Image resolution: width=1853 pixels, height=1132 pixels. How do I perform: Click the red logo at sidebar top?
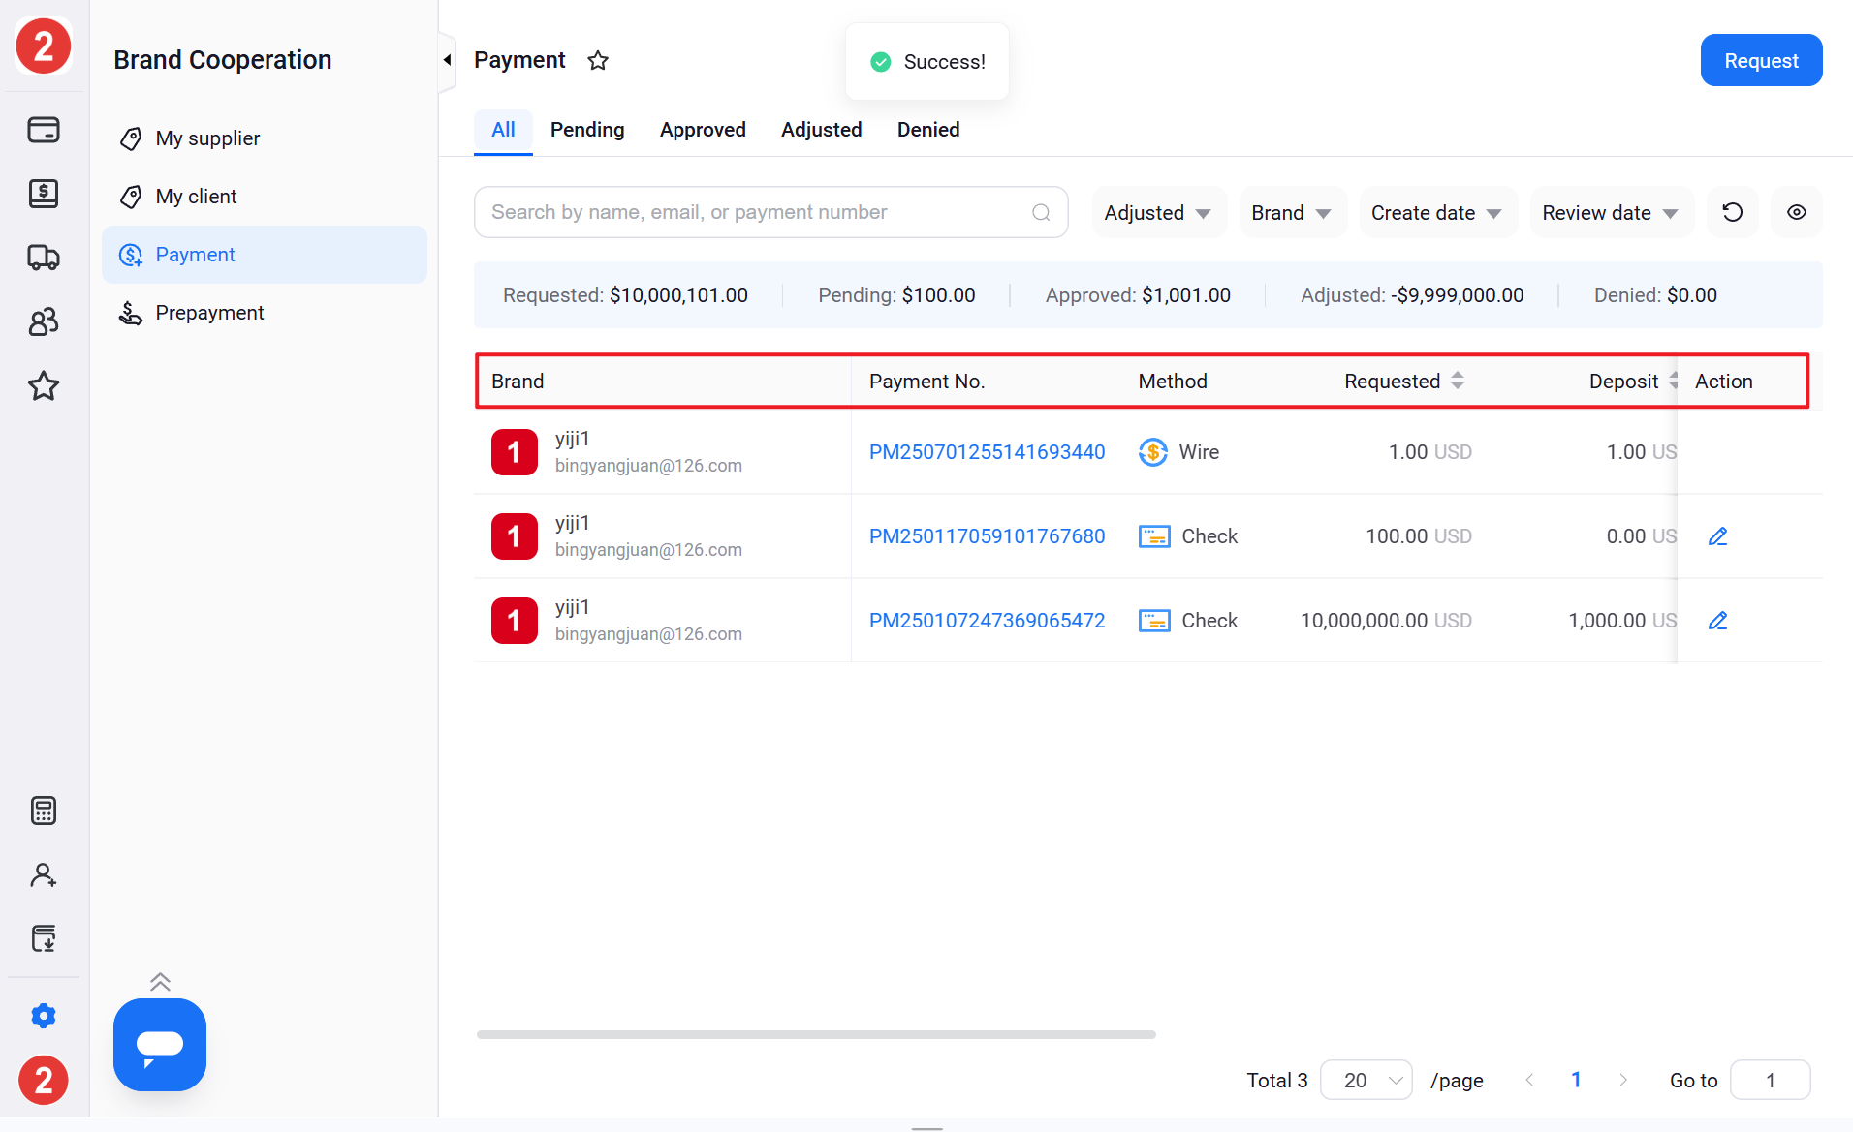tap(44, 46)
